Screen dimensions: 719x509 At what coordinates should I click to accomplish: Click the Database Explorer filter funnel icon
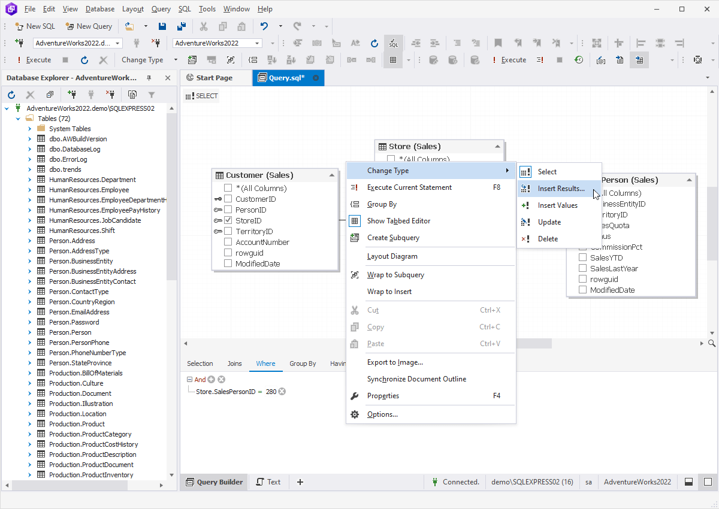click(152, 95)
